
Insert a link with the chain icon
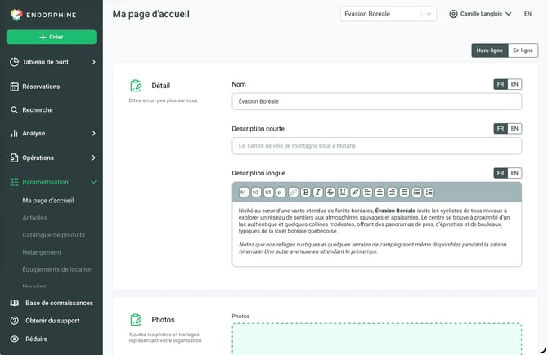point(294,192)
